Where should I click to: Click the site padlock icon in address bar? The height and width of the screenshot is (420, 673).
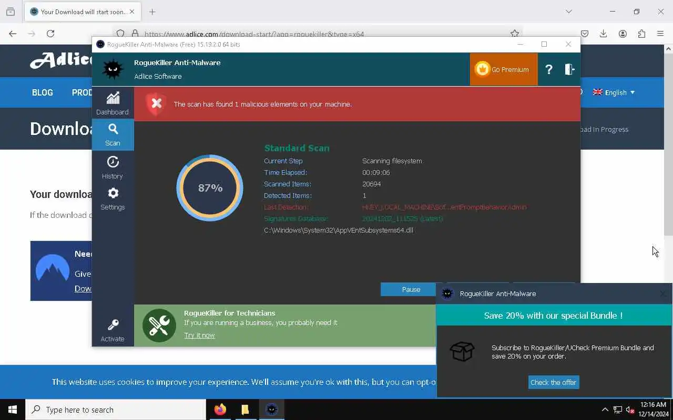[135, 34]
